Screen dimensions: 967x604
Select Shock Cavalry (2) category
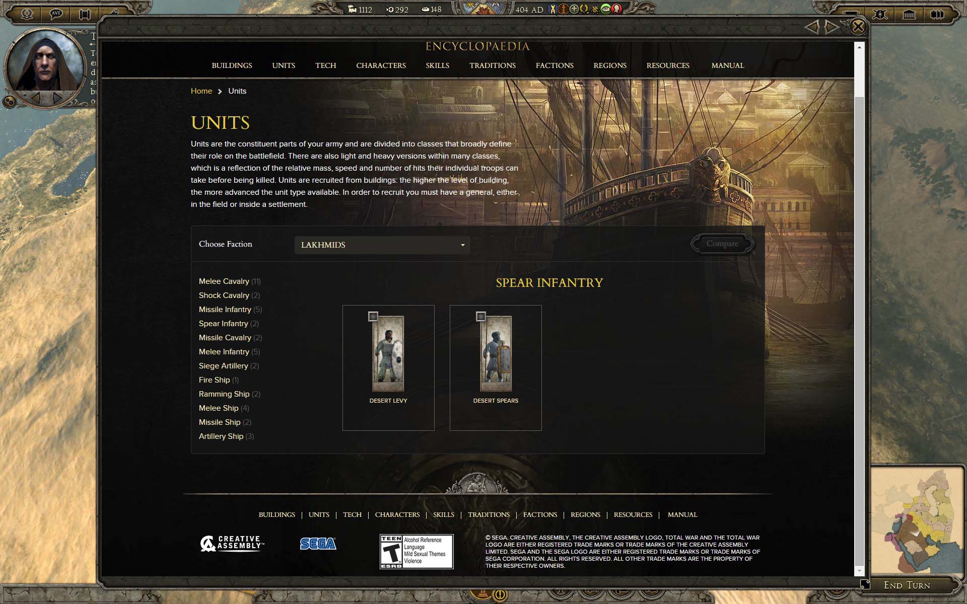click(x=229, y=295)
